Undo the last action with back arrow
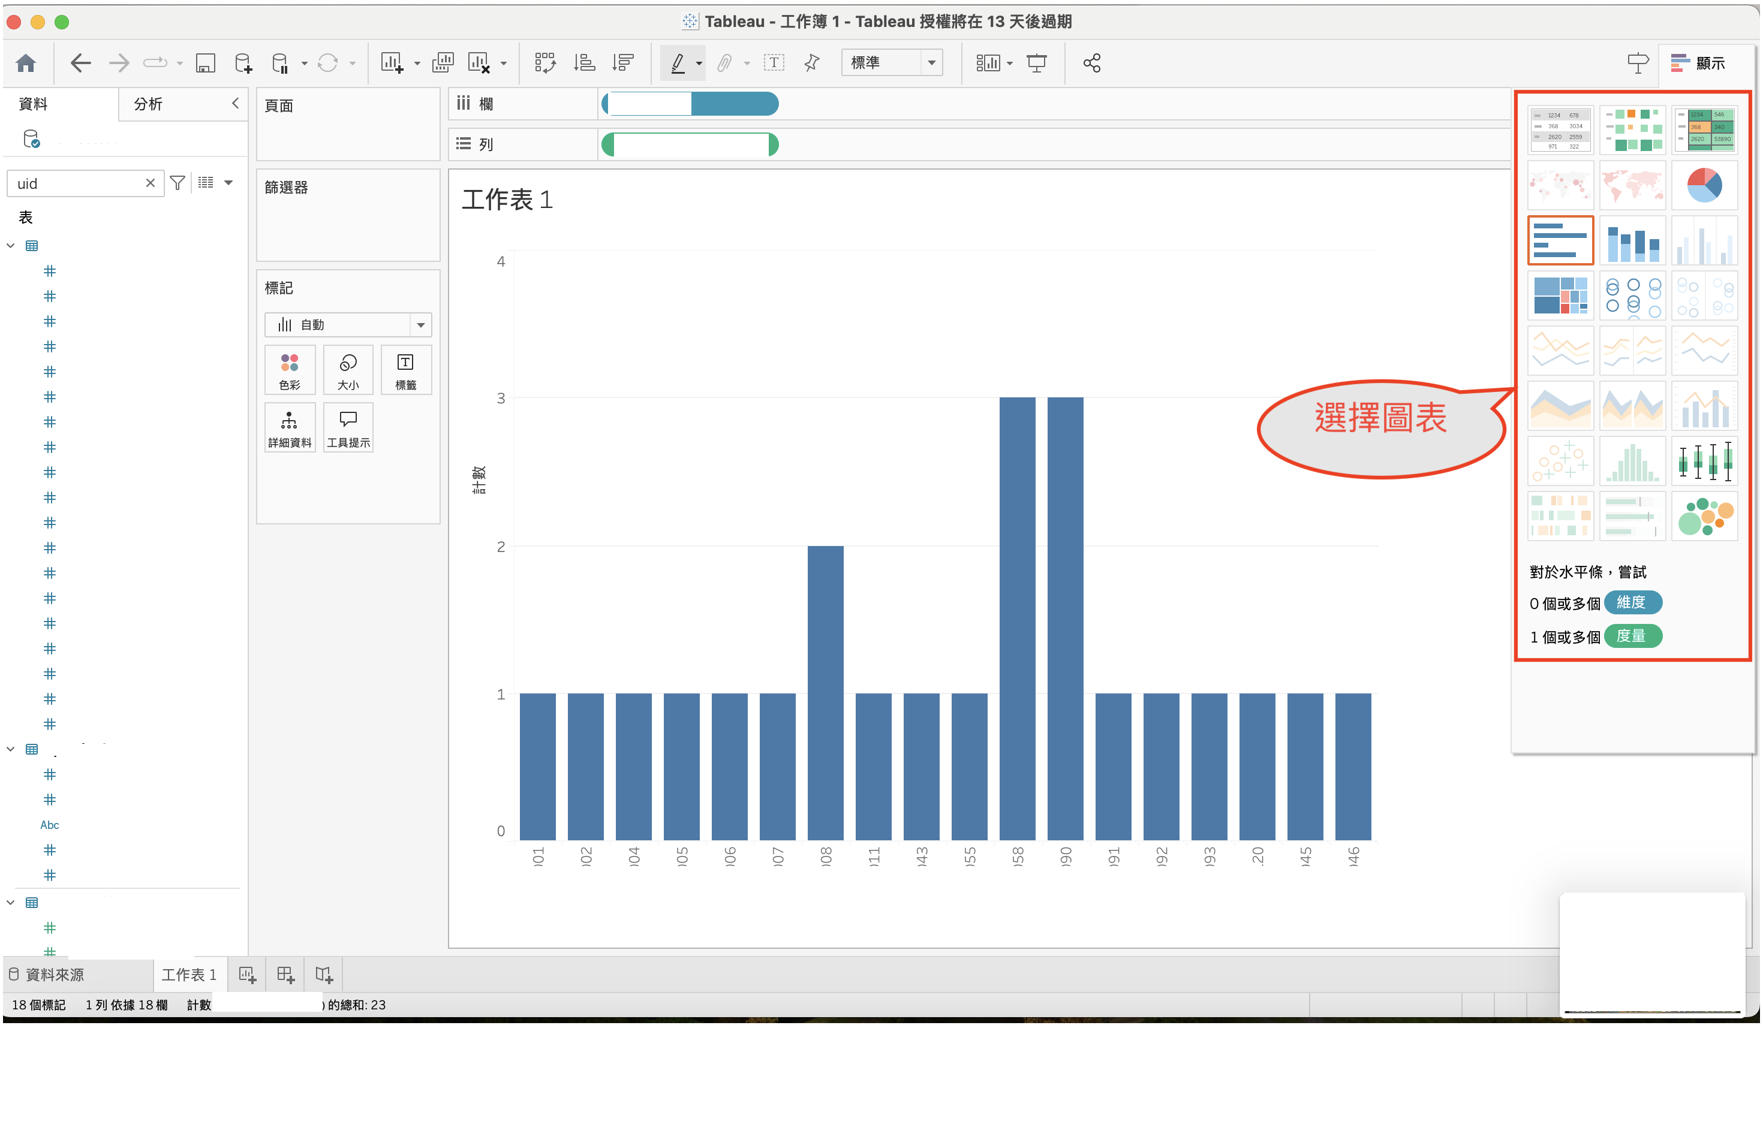 point(80,63)
